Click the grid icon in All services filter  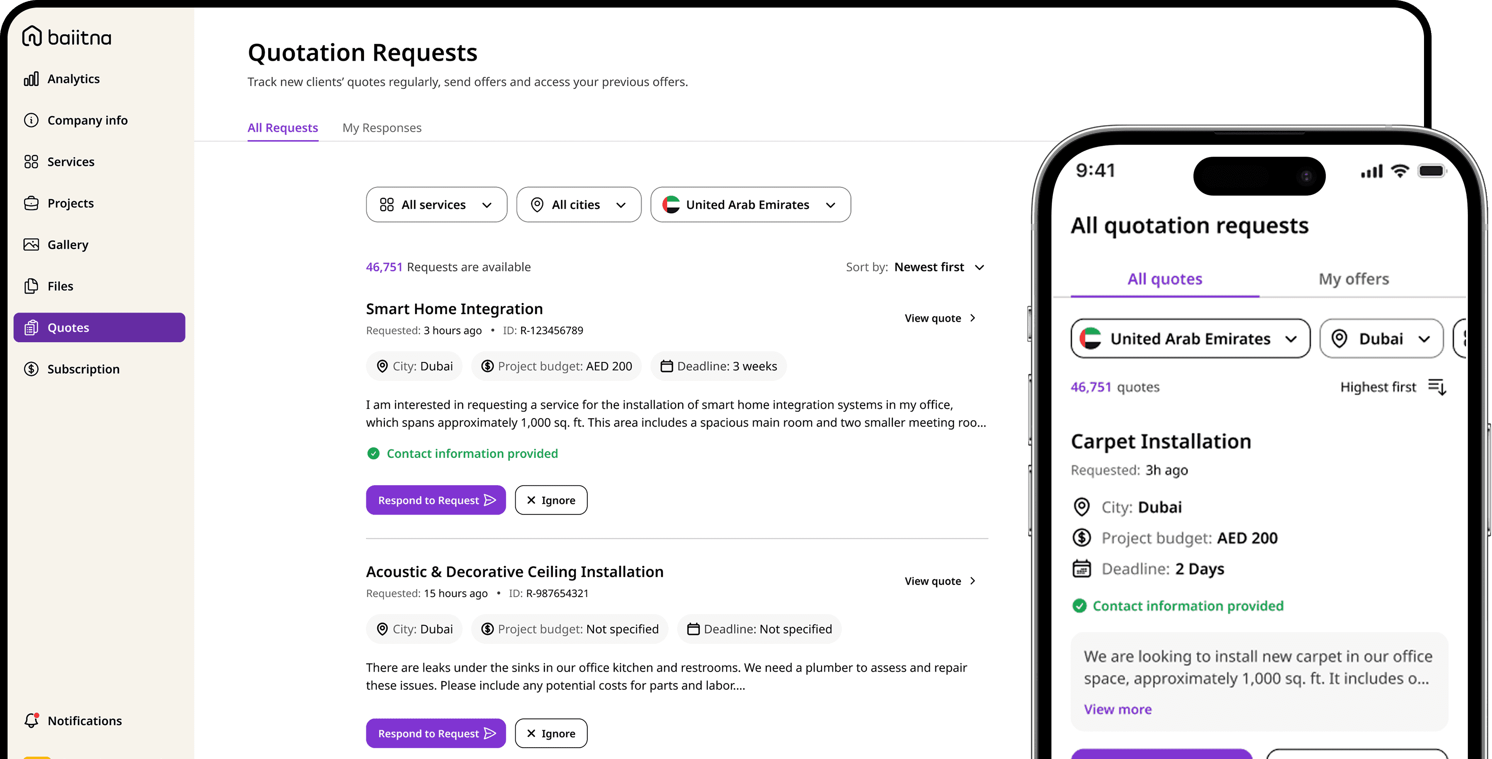386,204
